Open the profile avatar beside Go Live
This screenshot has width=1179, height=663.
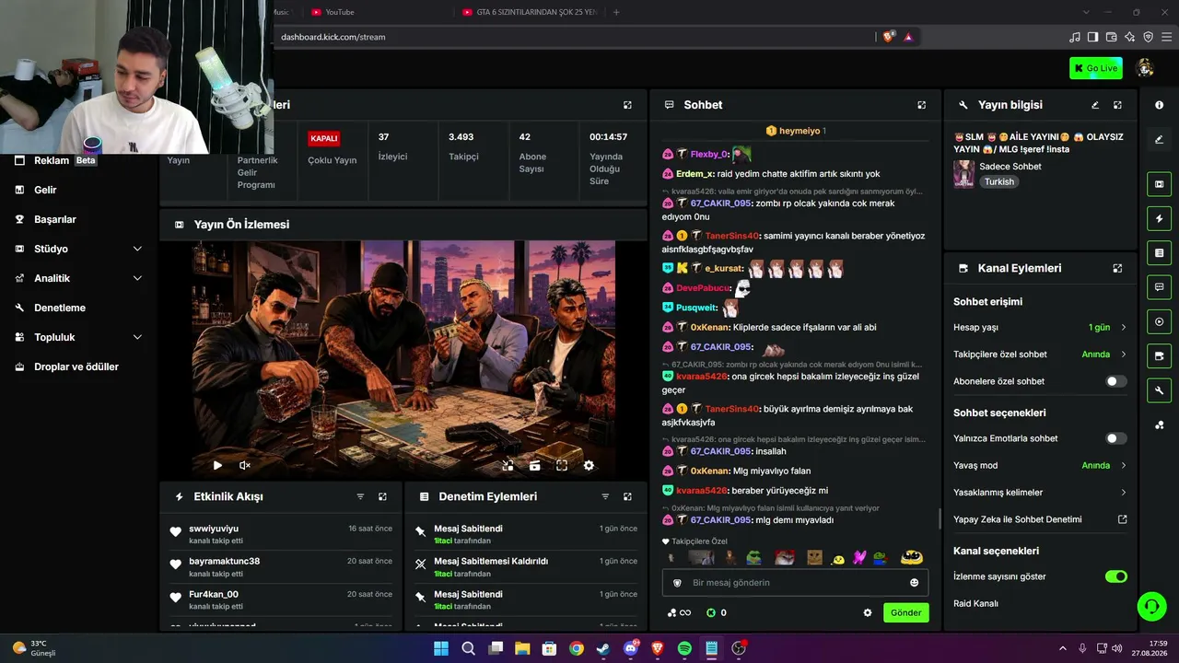[1146, 68]
